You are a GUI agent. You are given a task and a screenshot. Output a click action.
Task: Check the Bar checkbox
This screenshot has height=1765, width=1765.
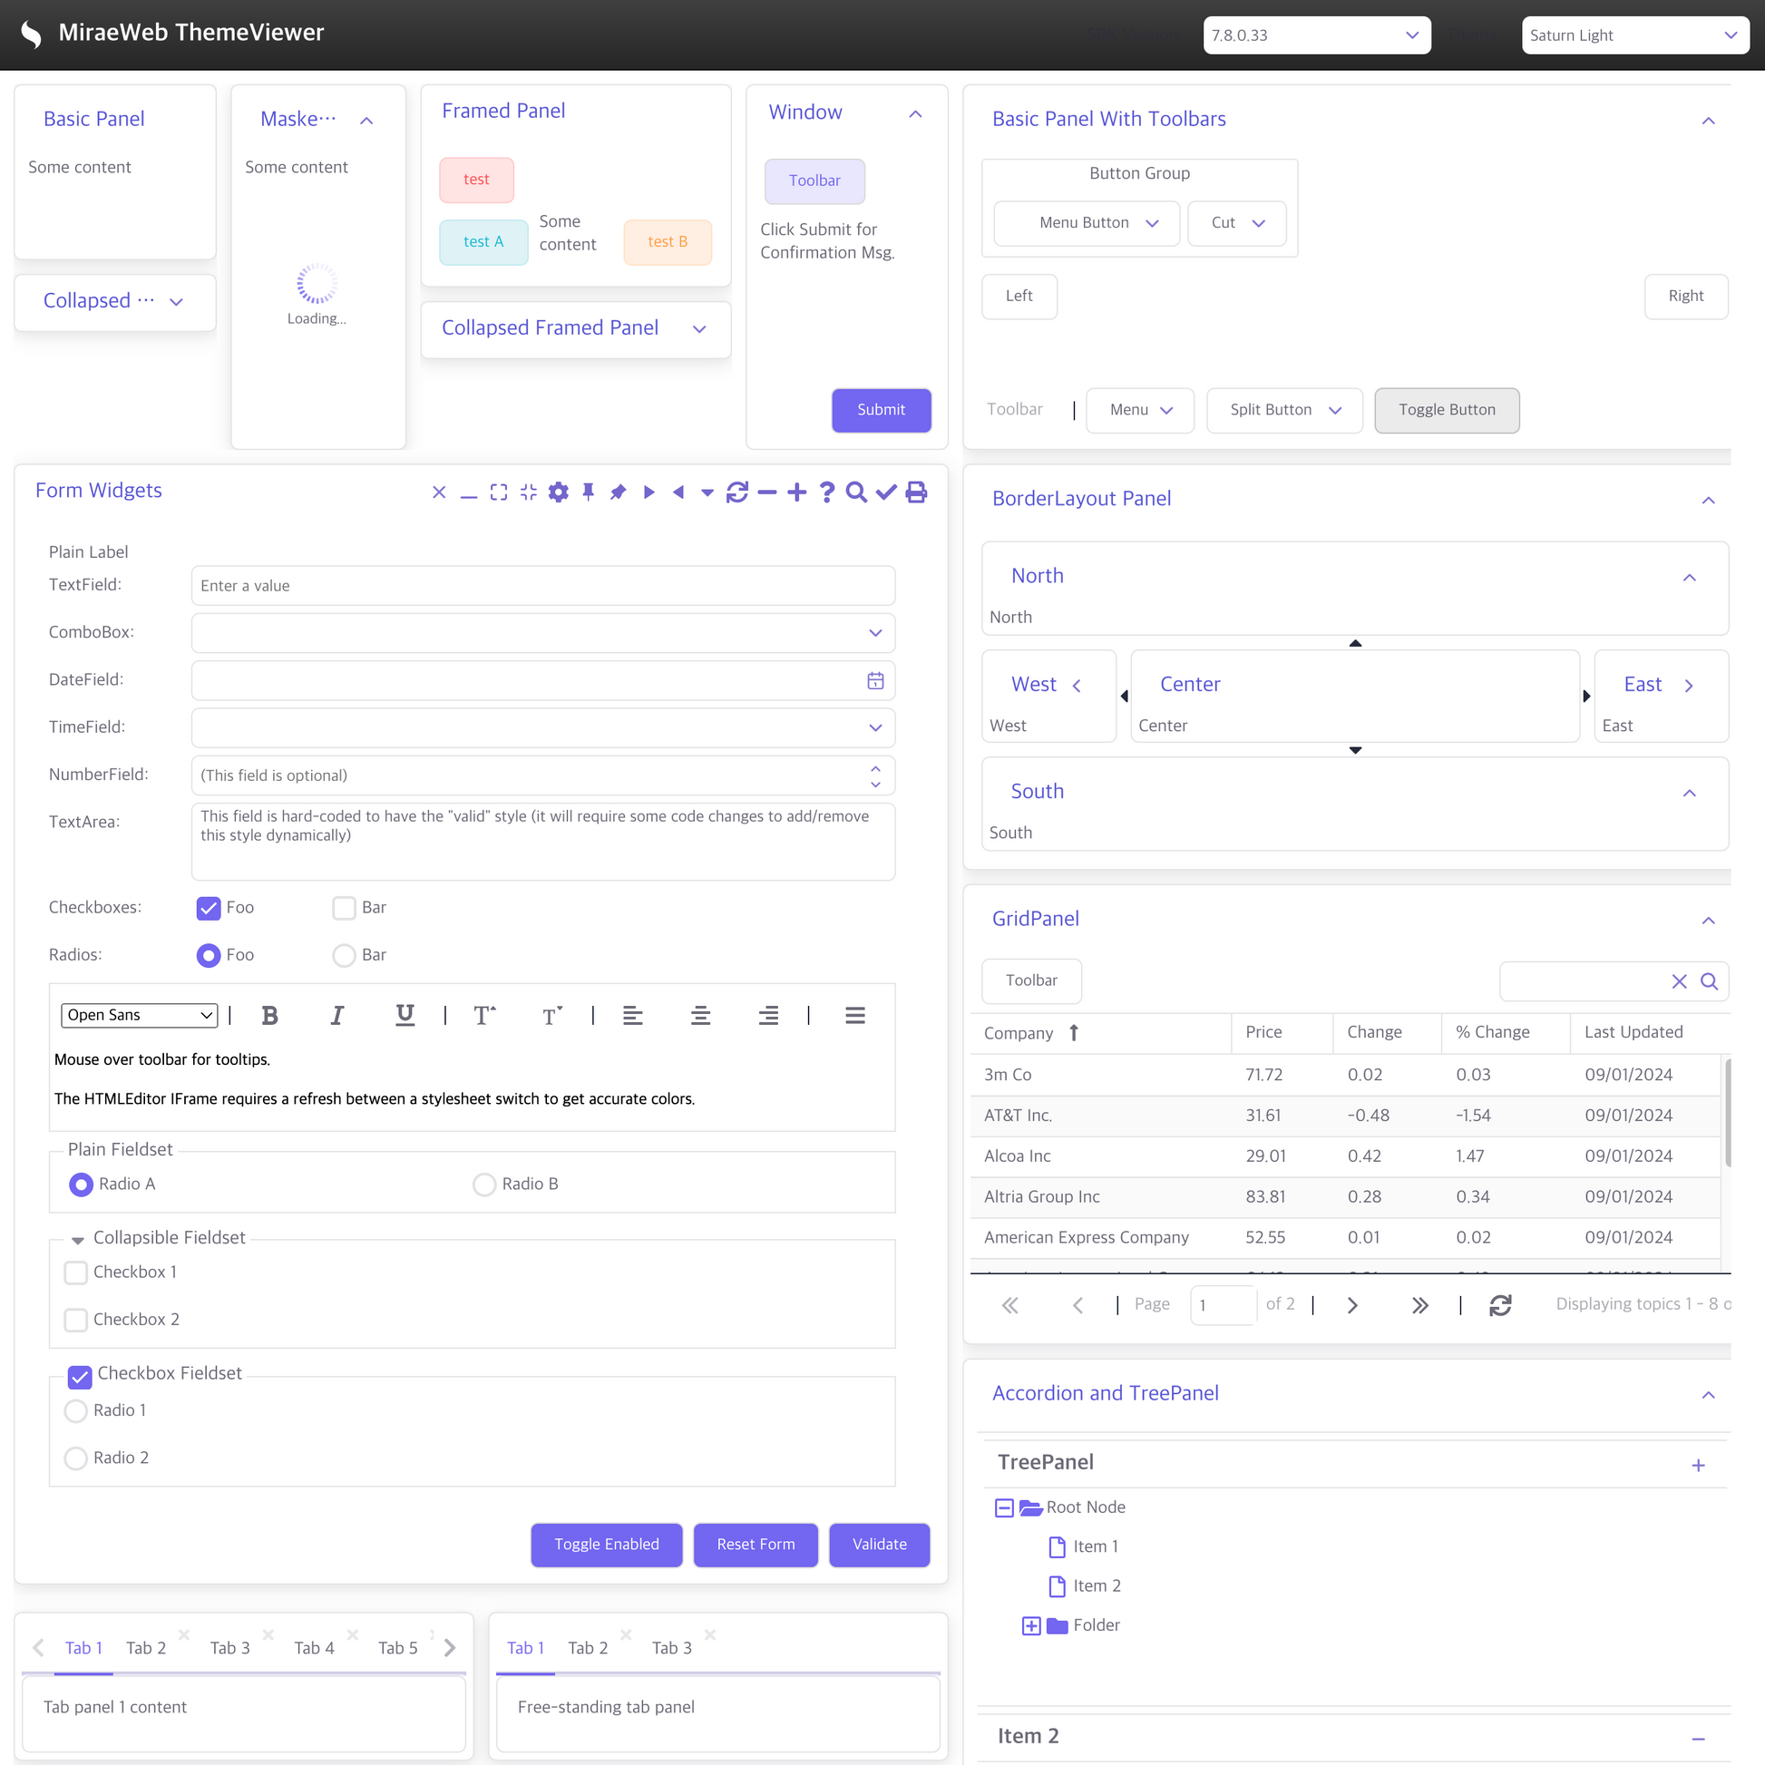click(x=344, y=907)
